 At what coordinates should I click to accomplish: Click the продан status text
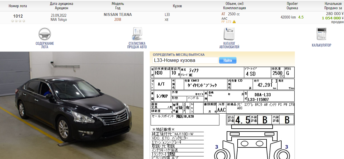pos(337,22)
